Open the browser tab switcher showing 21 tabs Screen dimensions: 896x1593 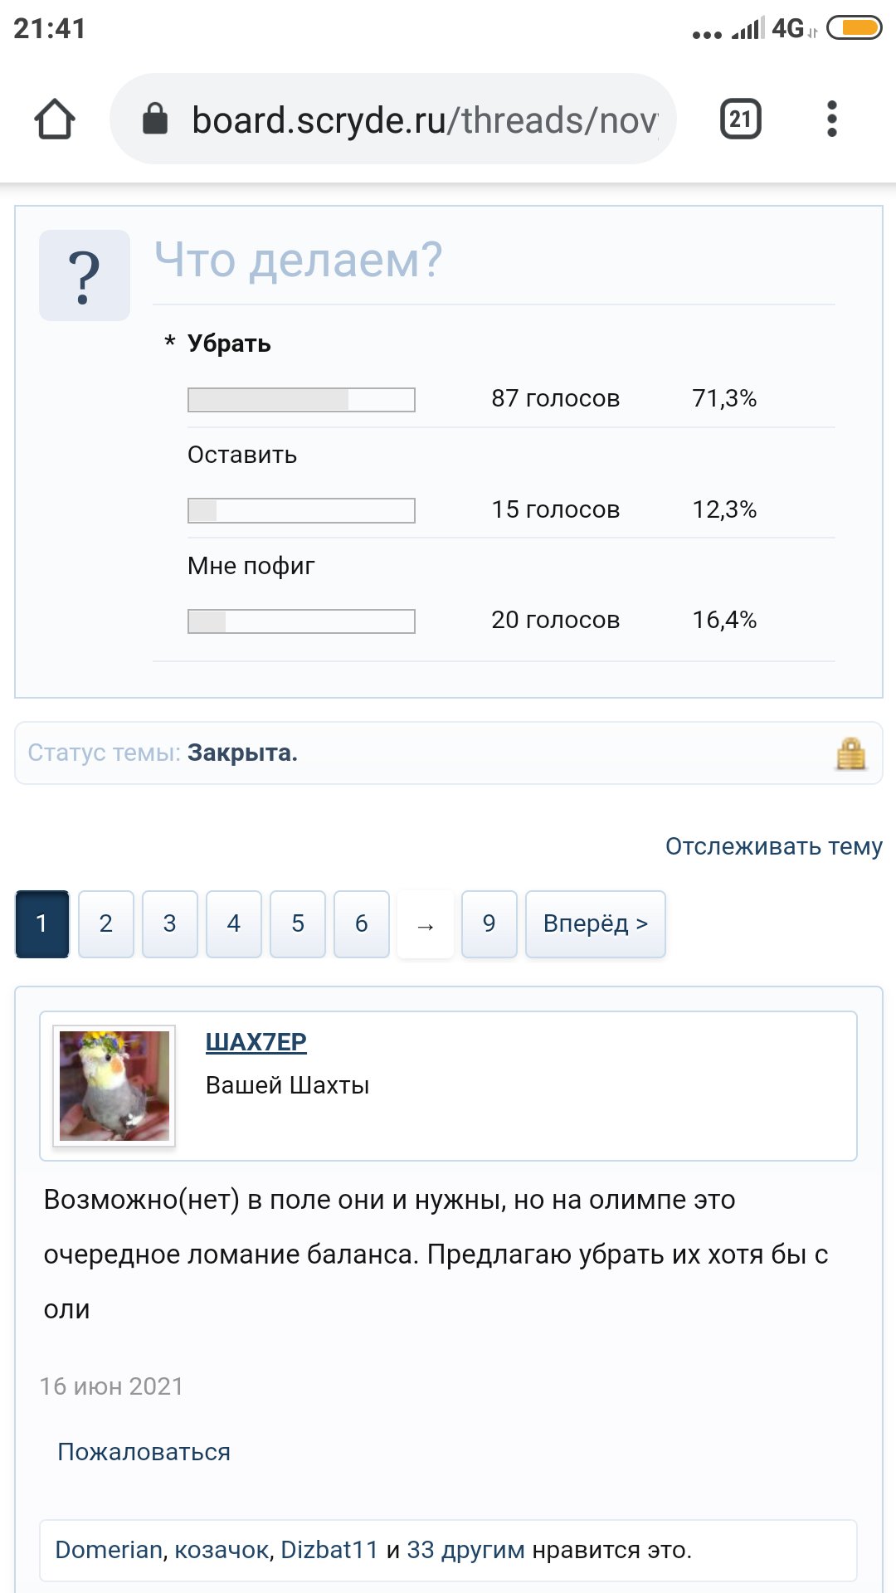(x=741, y=119)
